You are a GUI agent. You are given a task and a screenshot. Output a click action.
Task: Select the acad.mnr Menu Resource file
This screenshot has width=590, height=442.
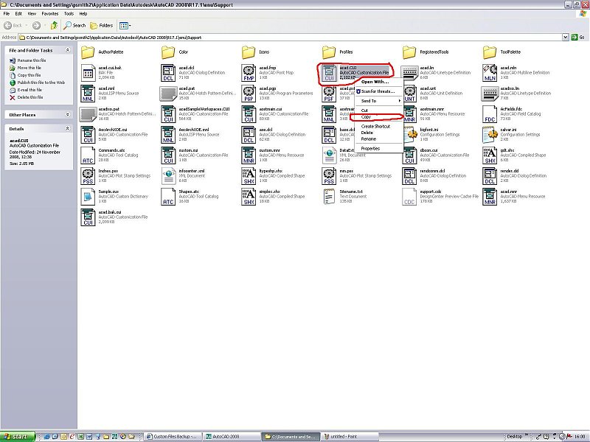514,197
